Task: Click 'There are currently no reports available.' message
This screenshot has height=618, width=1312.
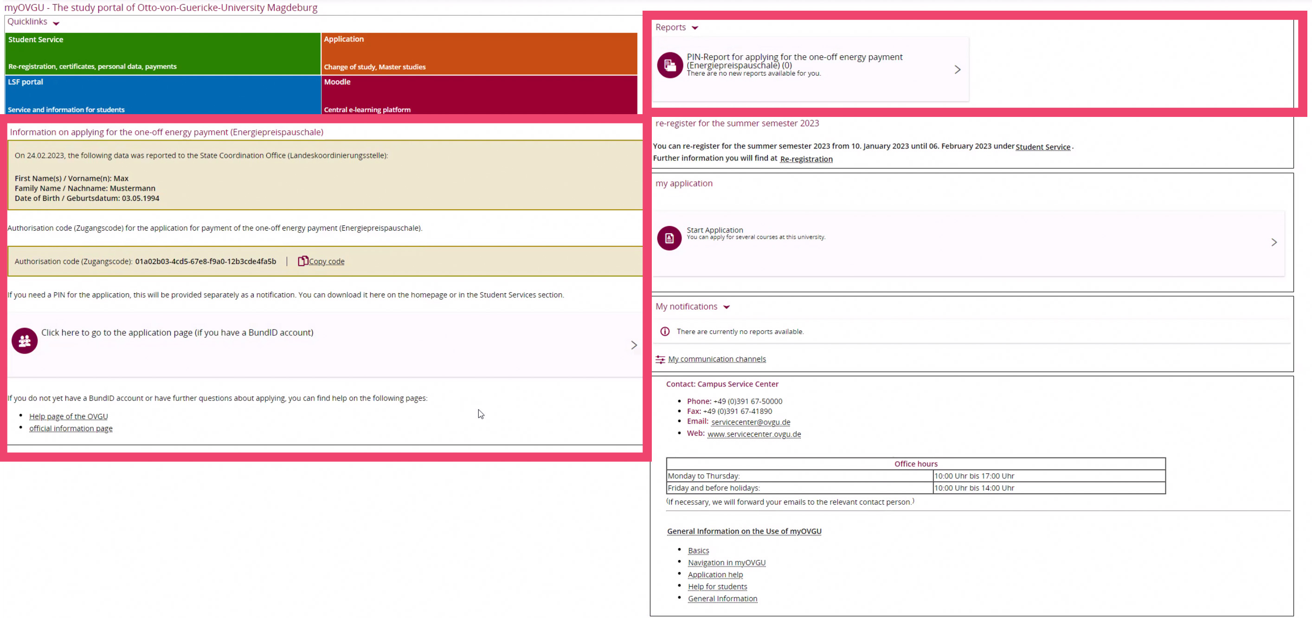Action: 740,332
